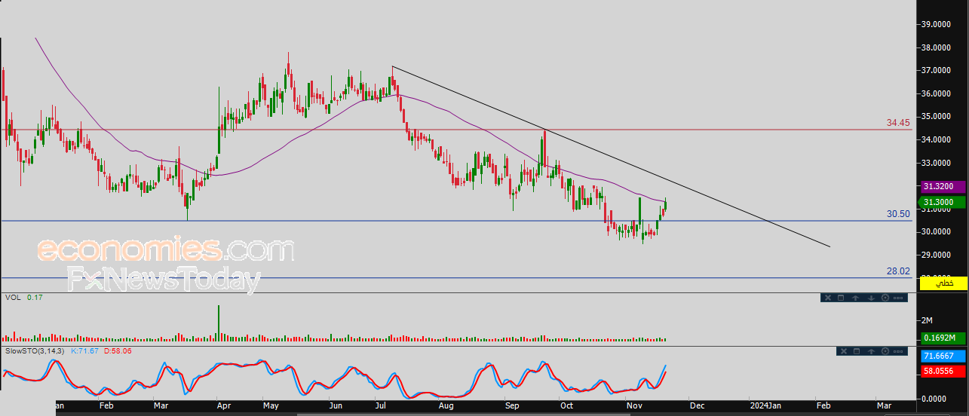This screenshot has width=969, height=416.
Task: Close the VOL indicator panel
Action: click(x=828, y=298)
